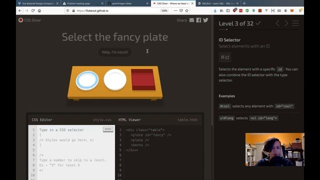Click the enter button in CSS Editor

coord(108,129)
